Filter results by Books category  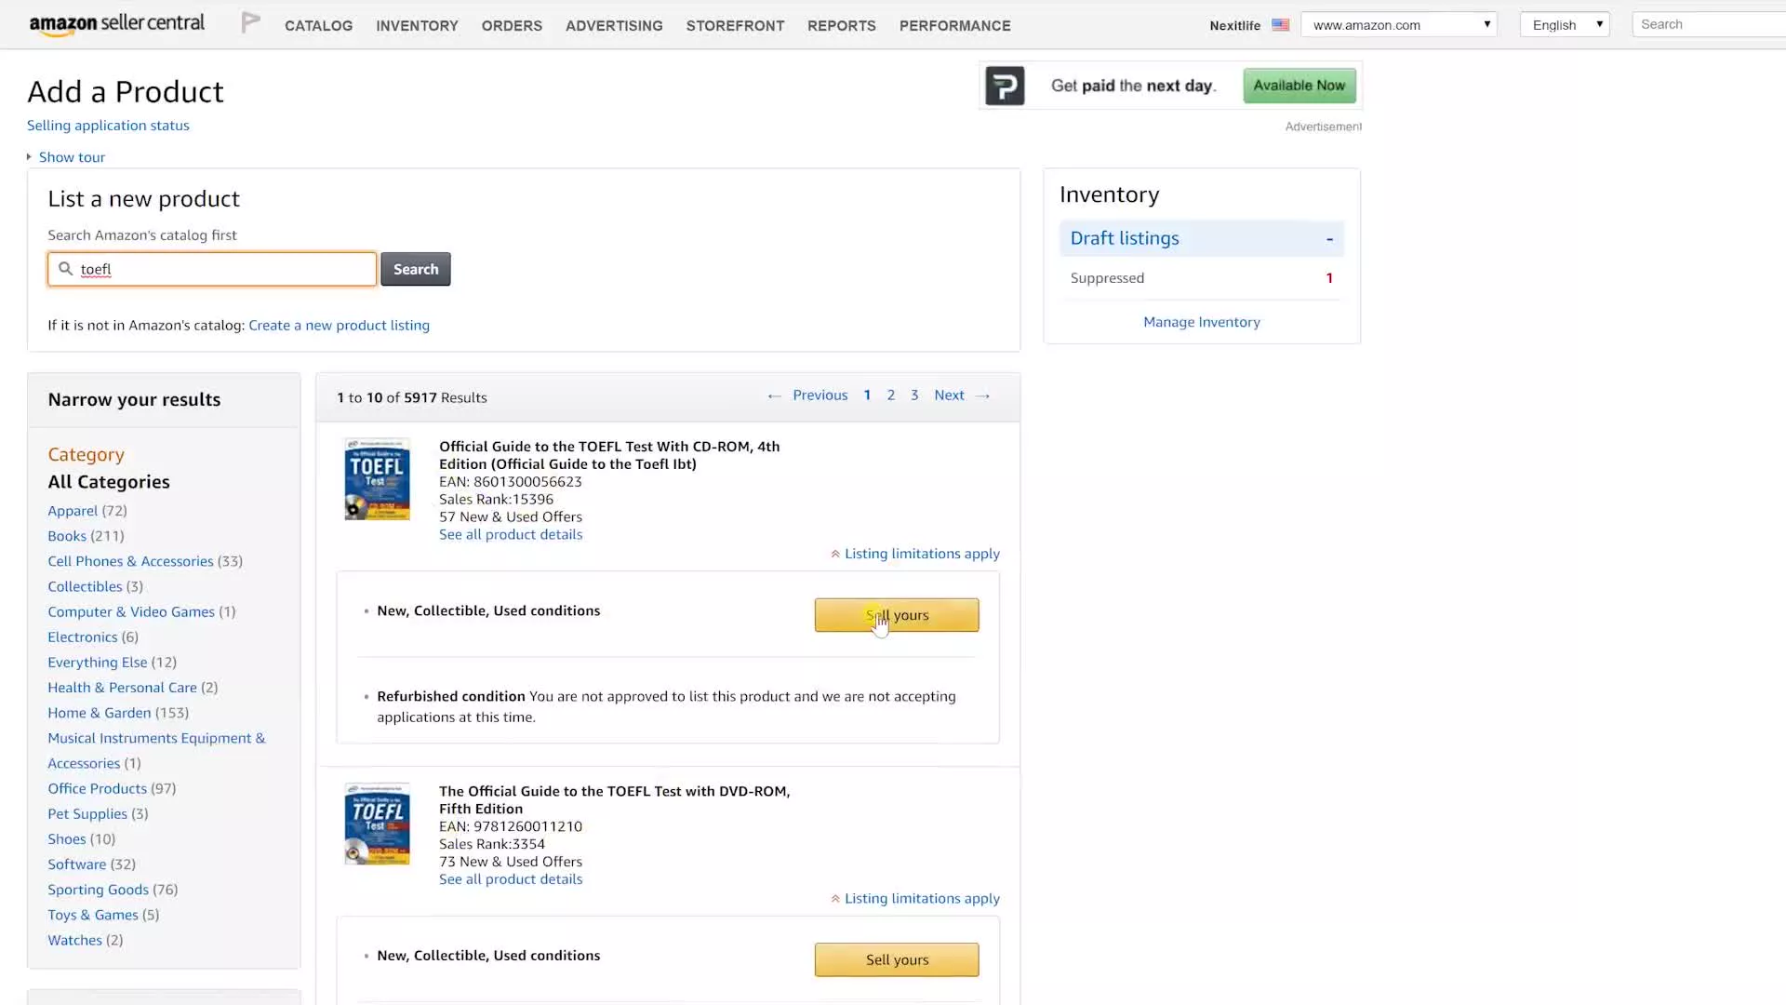pos(67,536)
